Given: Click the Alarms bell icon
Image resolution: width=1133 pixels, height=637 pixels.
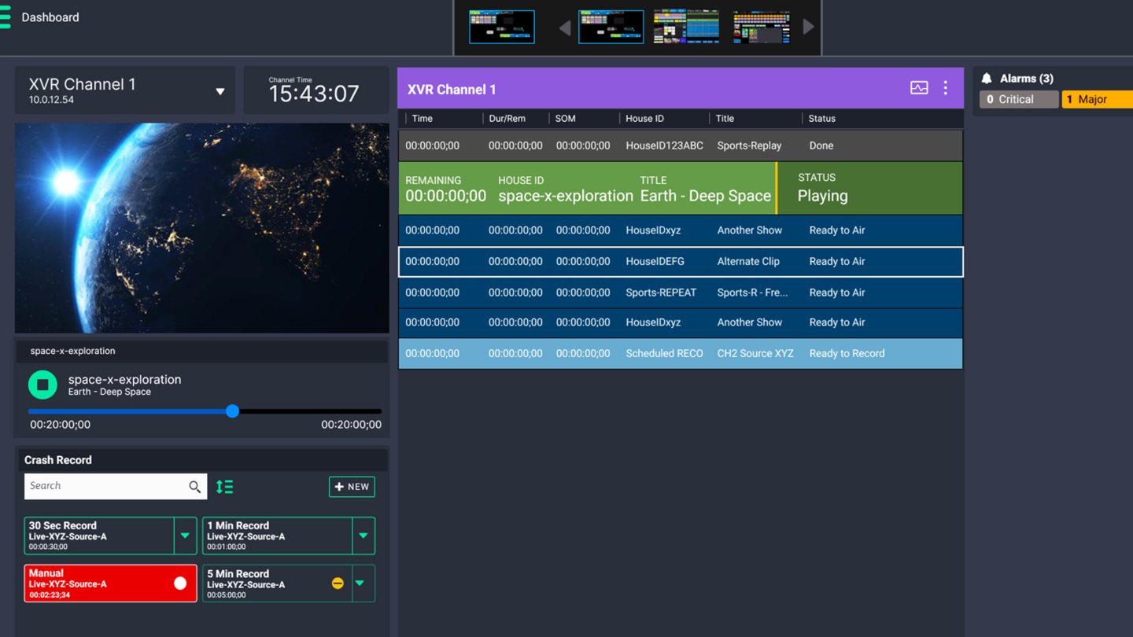Looking at the screenshot, I should [x=987, y=79].
